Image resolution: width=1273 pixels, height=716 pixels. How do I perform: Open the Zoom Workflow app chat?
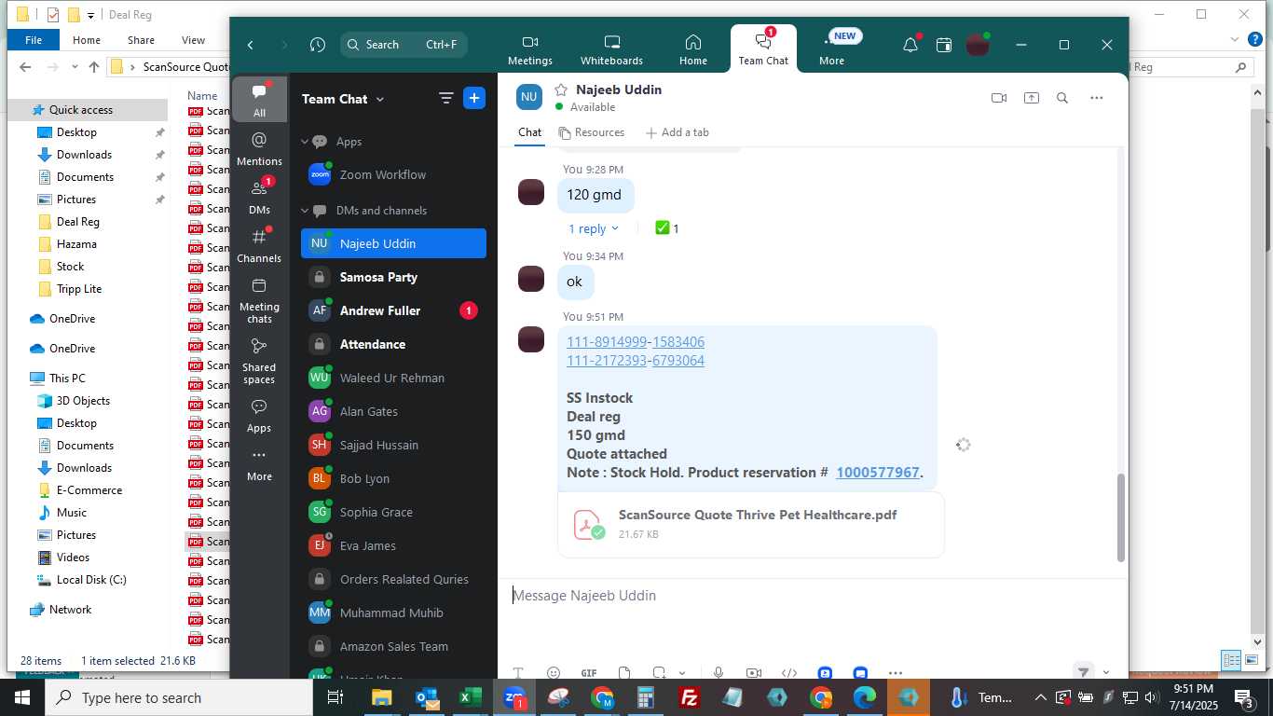click(x=393, y=174)
